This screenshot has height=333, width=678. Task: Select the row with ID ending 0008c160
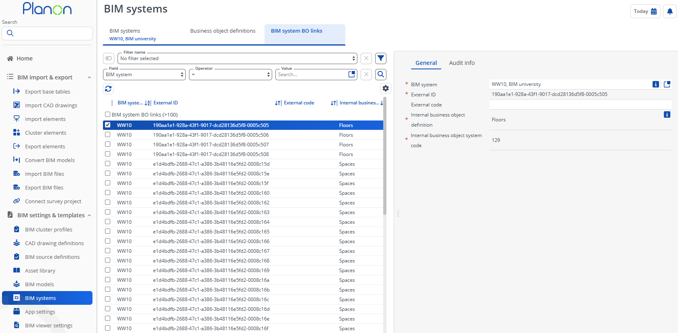point(243,193)
